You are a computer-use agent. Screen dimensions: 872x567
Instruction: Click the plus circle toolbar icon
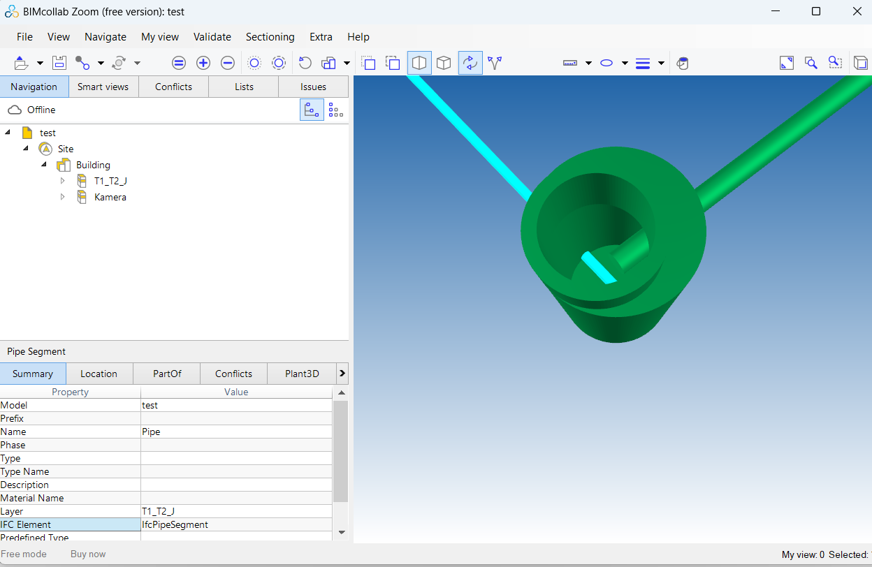(203, 63)
